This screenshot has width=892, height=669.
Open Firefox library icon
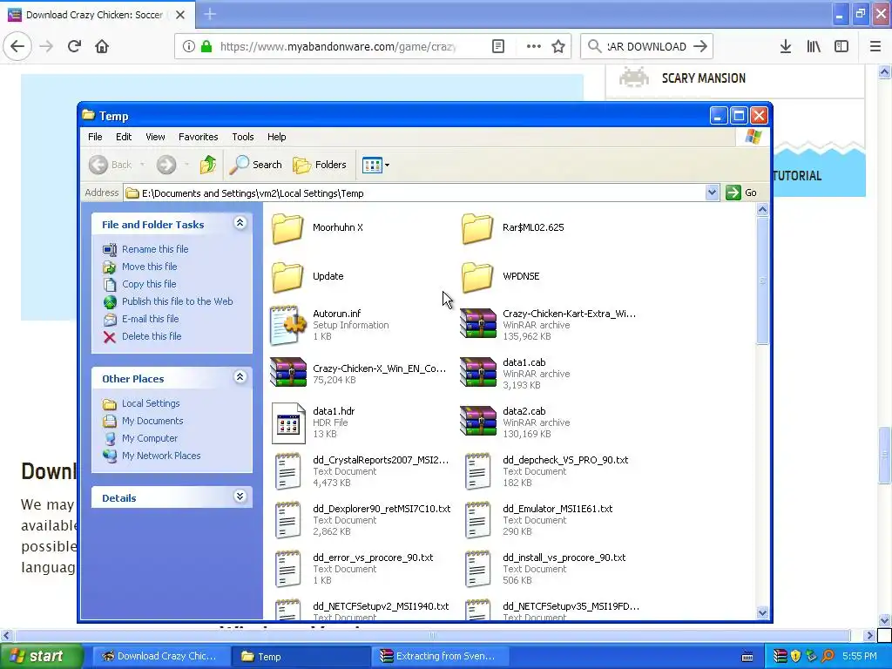pos(814,46)
